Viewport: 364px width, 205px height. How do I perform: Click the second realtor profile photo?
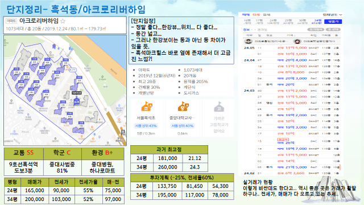click(x=297, y=42)
